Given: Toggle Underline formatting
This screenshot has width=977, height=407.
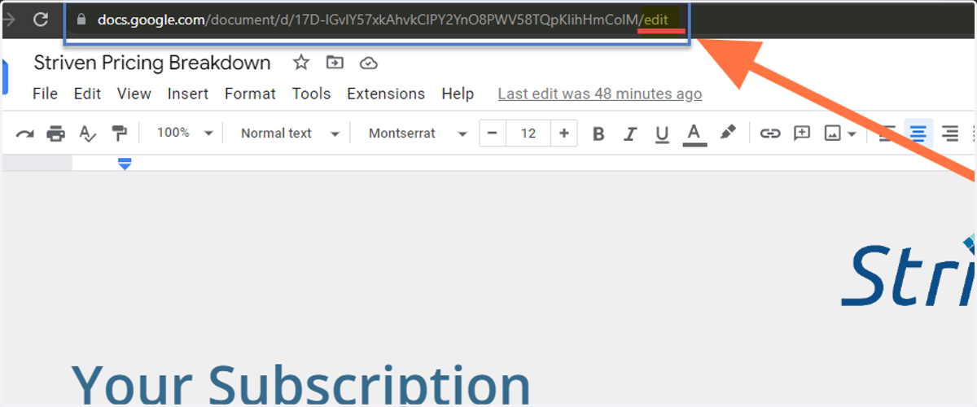Looking at the screenshot, I should [x=662, y=133].
